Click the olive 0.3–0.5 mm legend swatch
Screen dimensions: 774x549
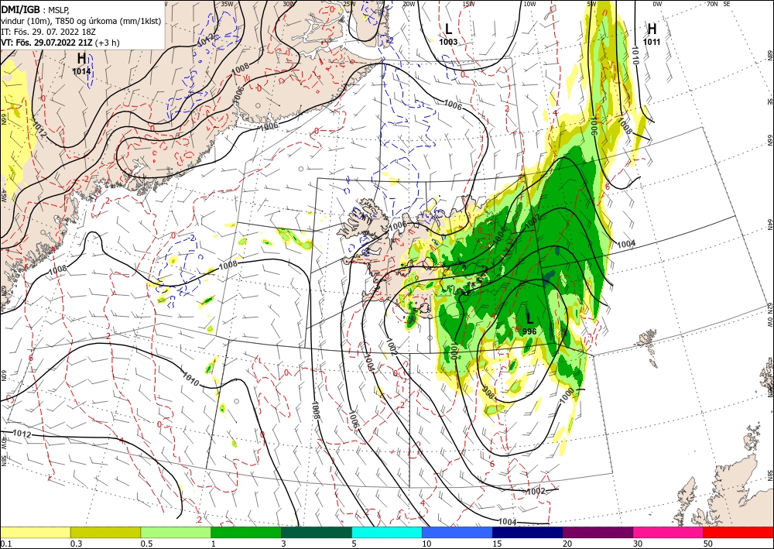pyautogui.click(x=105, y=532)
